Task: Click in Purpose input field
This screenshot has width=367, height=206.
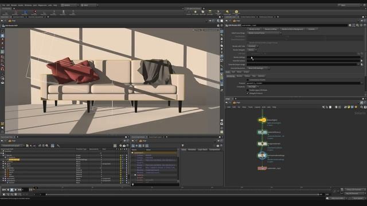Action: tap(303, 83)
